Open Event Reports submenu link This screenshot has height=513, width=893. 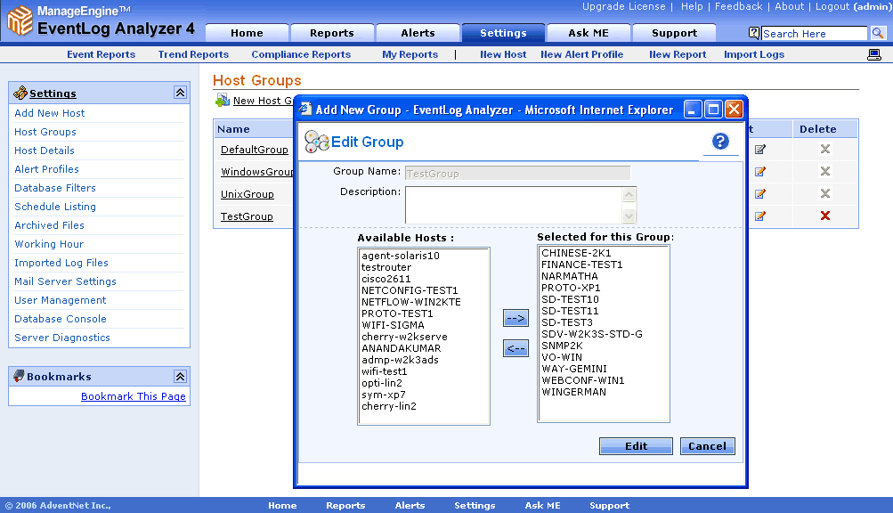click(x=101, y=54)
